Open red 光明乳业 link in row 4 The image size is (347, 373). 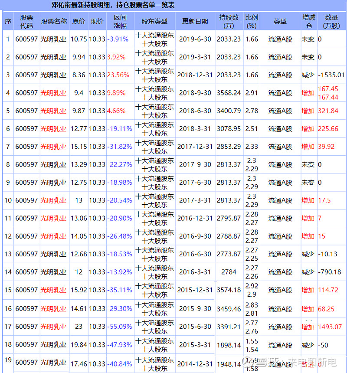coord(53,93)
